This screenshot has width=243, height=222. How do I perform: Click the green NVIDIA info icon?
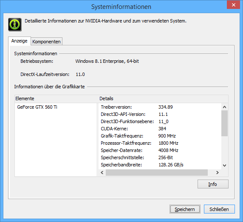click(15, 25)
